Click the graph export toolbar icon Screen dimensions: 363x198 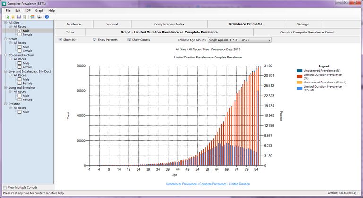pos(32,17)
